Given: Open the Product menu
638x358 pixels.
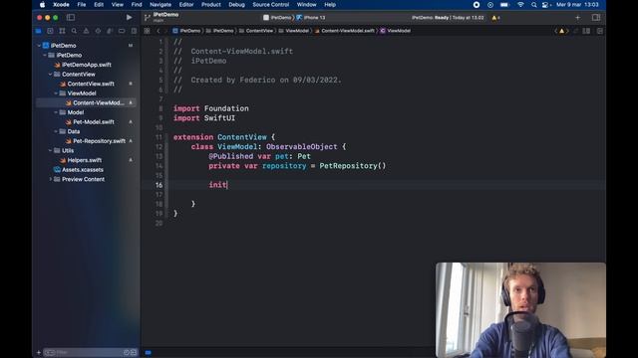Looking at the screenshot, I should click(x=210, y=5).
